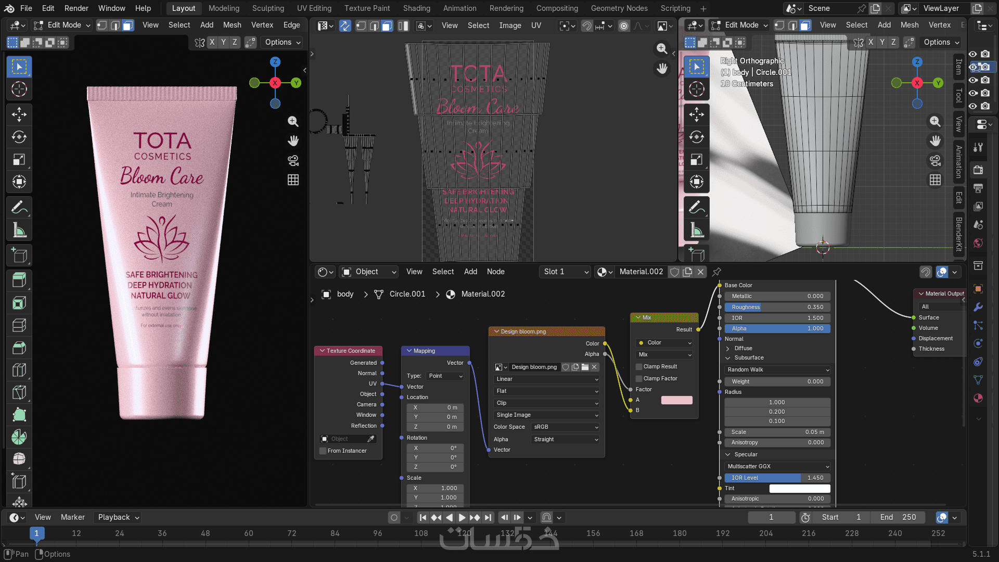Select the Inset Faces tool
Screen dimensions: 999x562
tap(19, 303)
